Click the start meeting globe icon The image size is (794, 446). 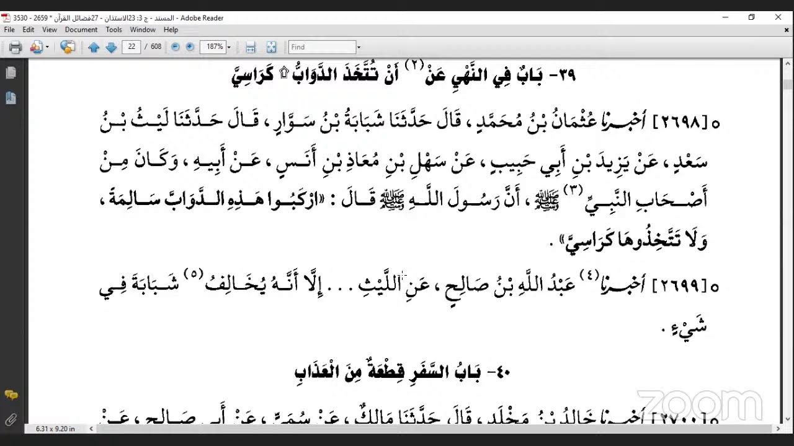(x=68, y=47)
